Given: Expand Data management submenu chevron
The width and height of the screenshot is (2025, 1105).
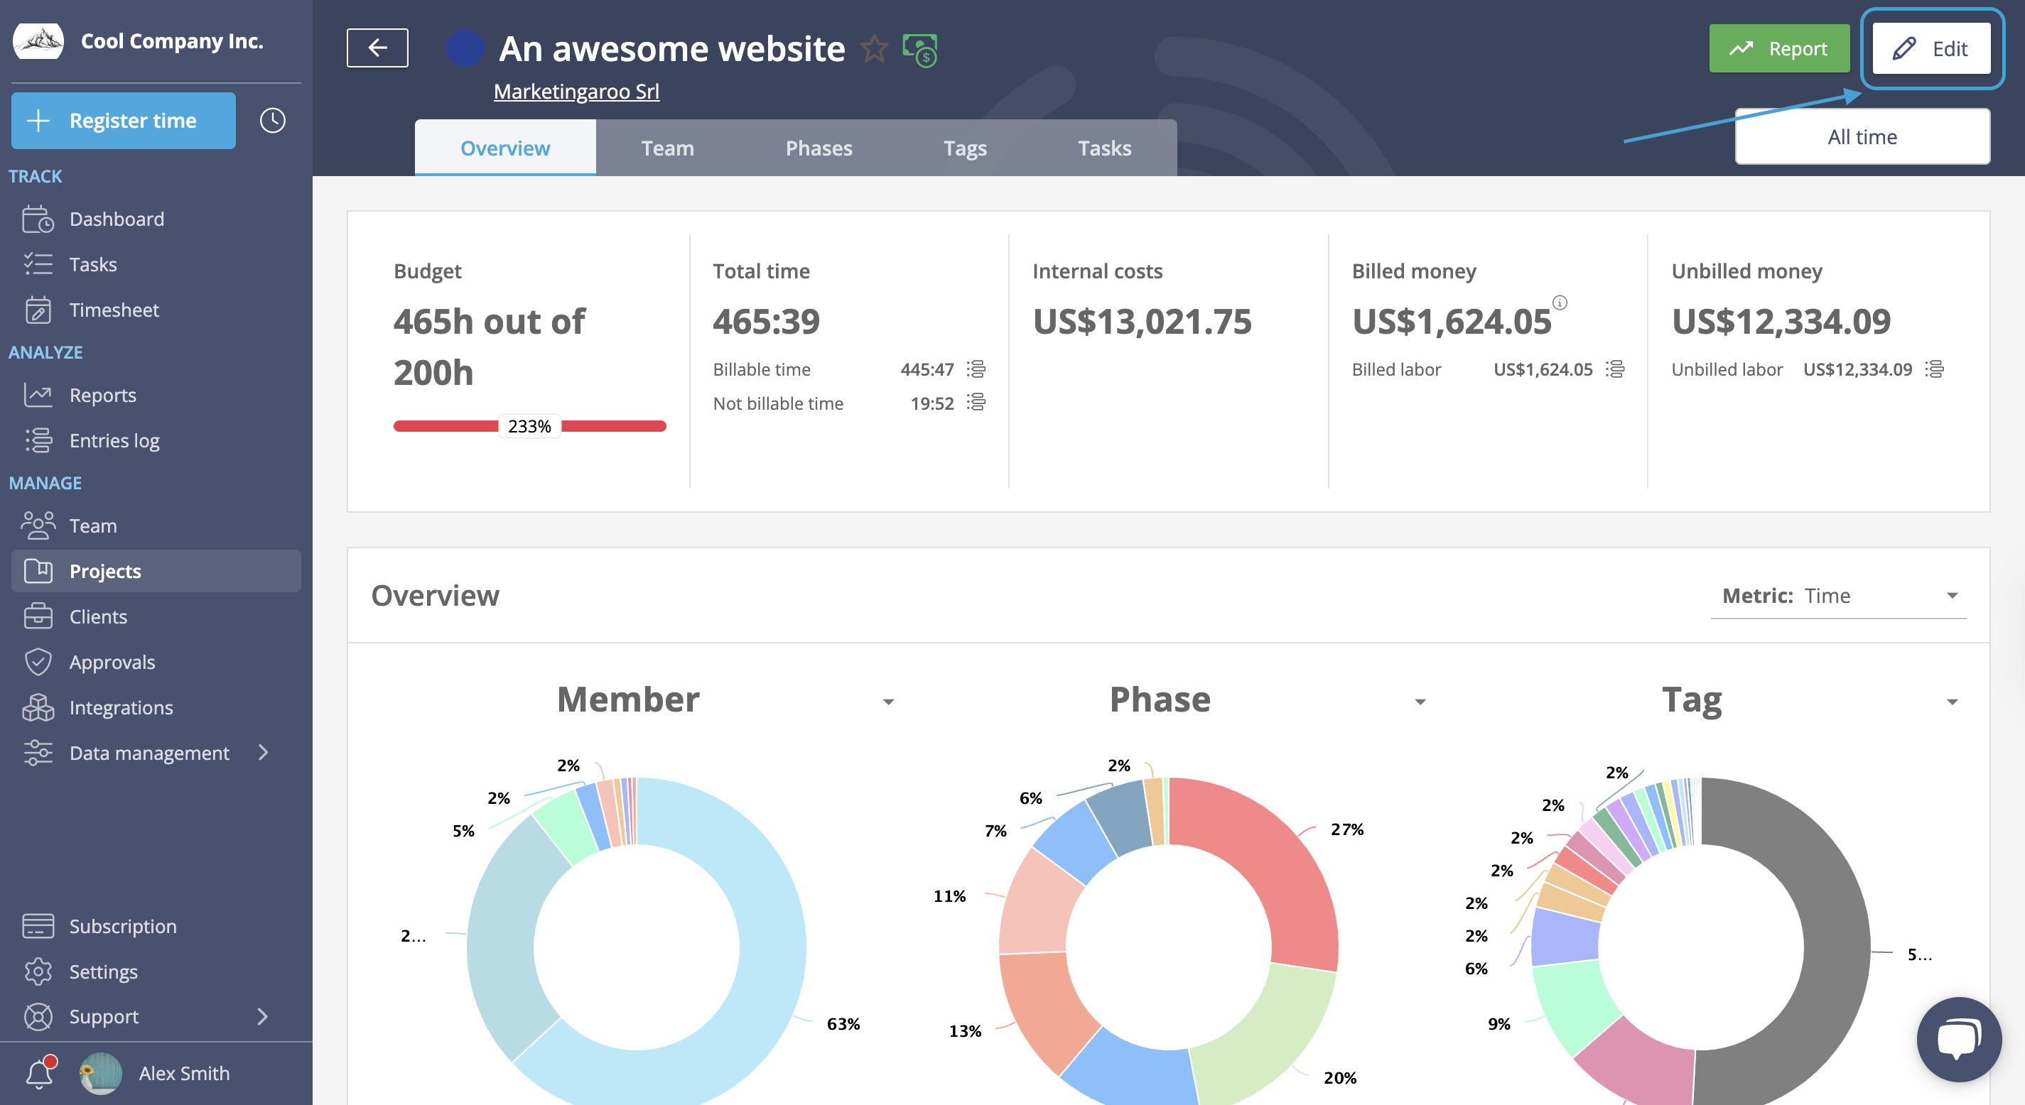Looking at the screenshot, I should [x=264, y=752].
